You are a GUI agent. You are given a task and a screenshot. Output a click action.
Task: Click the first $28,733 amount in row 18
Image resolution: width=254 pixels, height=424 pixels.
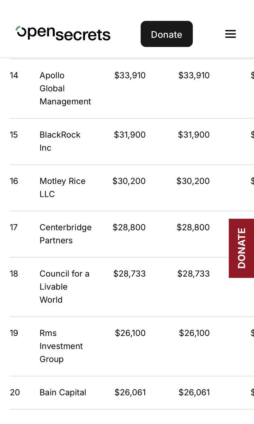(129, 273)
